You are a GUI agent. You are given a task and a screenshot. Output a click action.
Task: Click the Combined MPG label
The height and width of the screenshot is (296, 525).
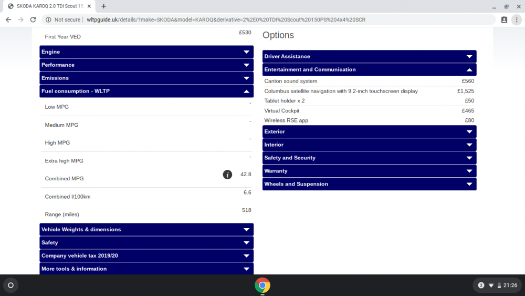[x=64, y=179]
